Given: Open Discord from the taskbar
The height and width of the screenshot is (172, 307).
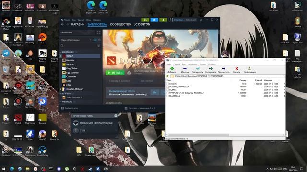Looking at the screenshot, I should pyautogui.click(x=59, y=169).
